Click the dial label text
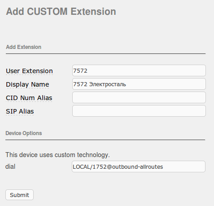This screenshot has height=206, width=214. (x=10, y=167)
